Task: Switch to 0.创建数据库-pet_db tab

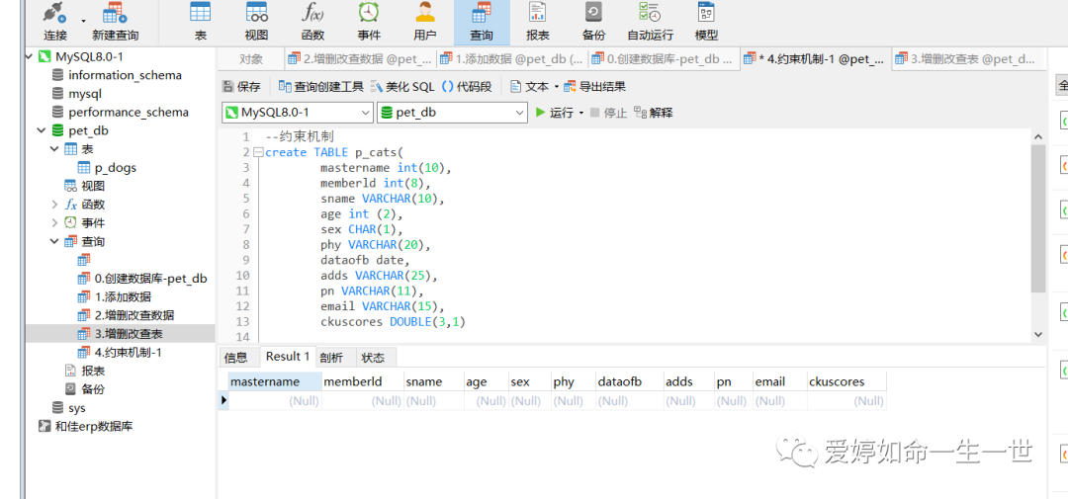Action: coord(664,59)
